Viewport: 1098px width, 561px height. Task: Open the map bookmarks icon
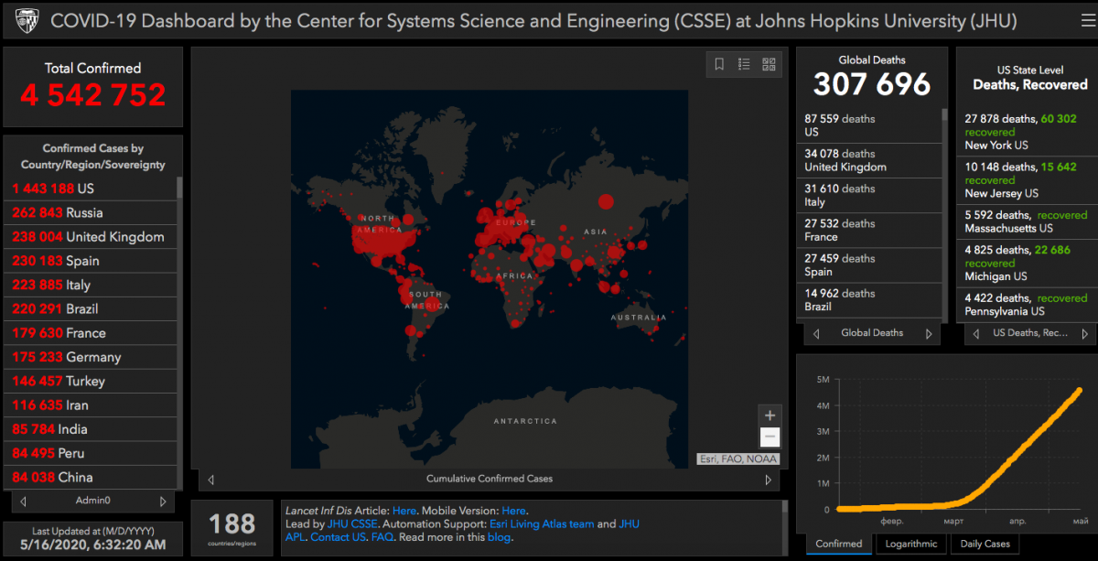pyautogui.click(x=719, y=64)
